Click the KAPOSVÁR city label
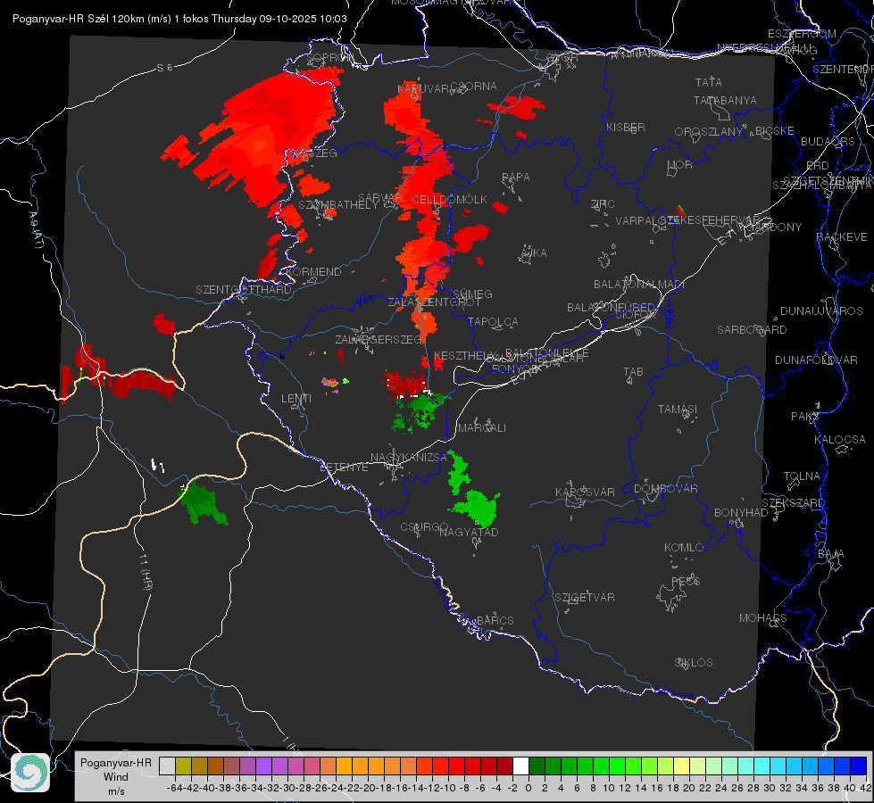The height and width of the screenshot is (803, 874). [x=585, y=492]
